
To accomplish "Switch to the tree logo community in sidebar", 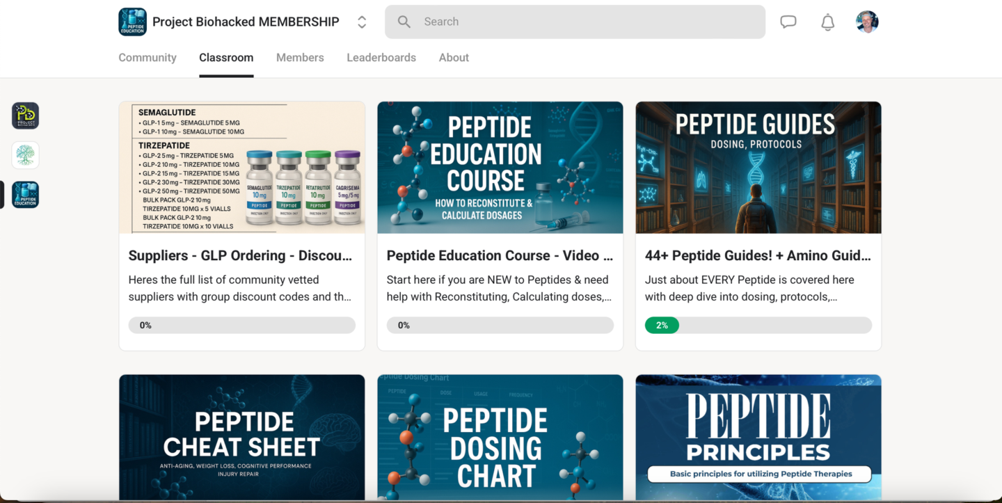I will (x=25, y=155).
